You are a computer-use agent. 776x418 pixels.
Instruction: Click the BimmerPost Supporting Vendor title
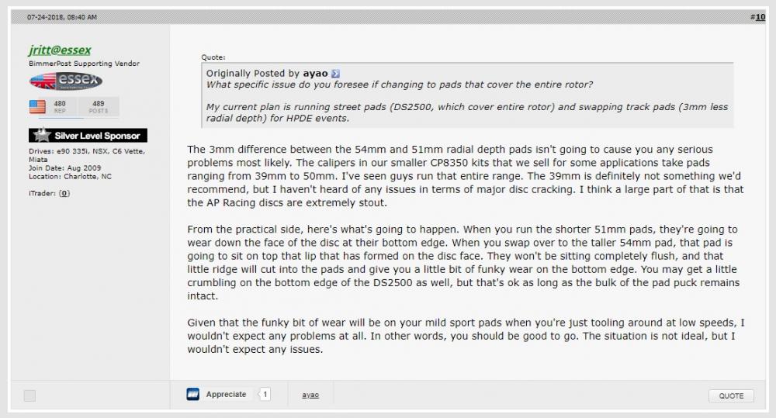[84, 64]
